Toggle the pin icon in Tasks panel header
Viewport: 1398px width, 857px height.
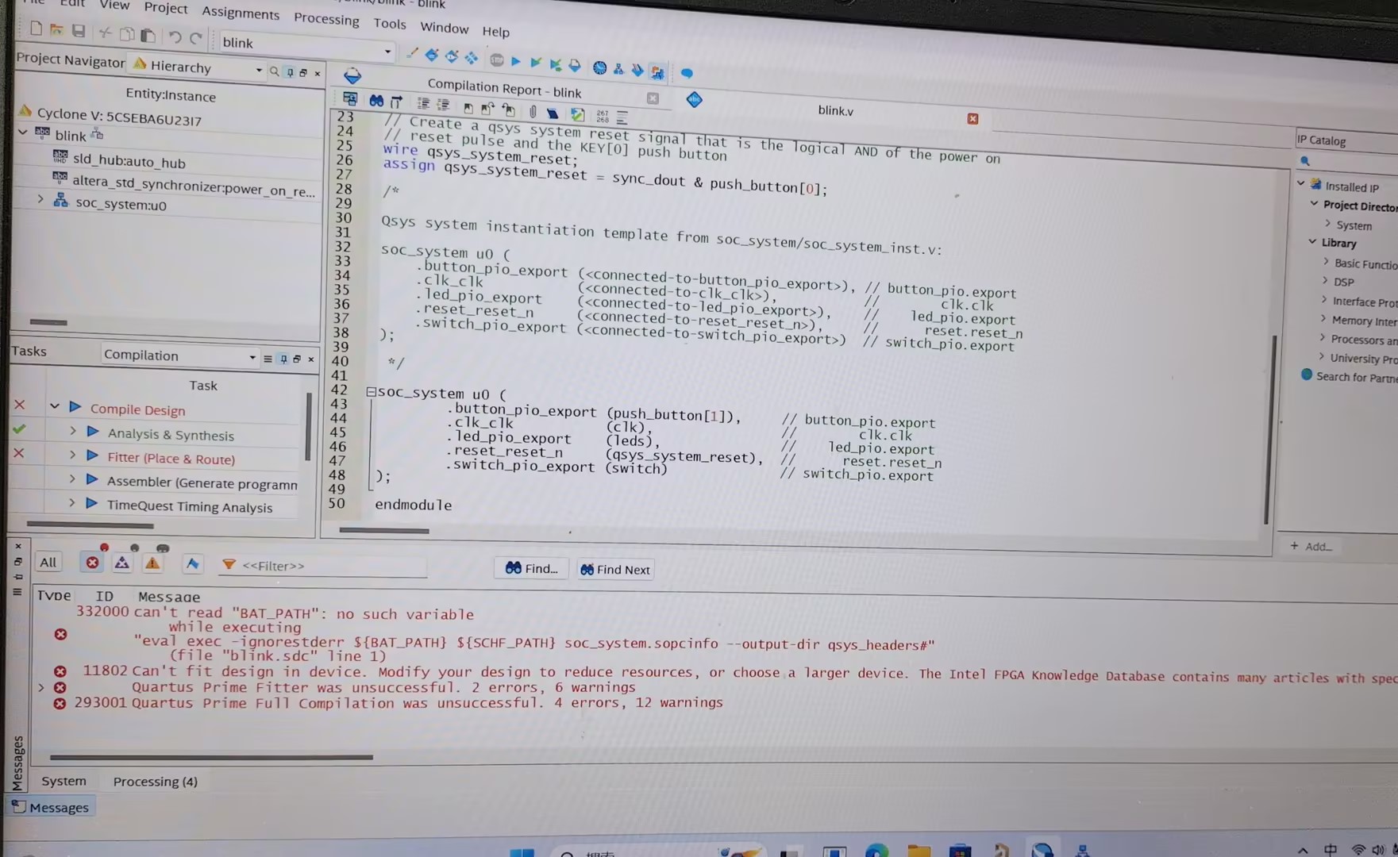(283, 359)
